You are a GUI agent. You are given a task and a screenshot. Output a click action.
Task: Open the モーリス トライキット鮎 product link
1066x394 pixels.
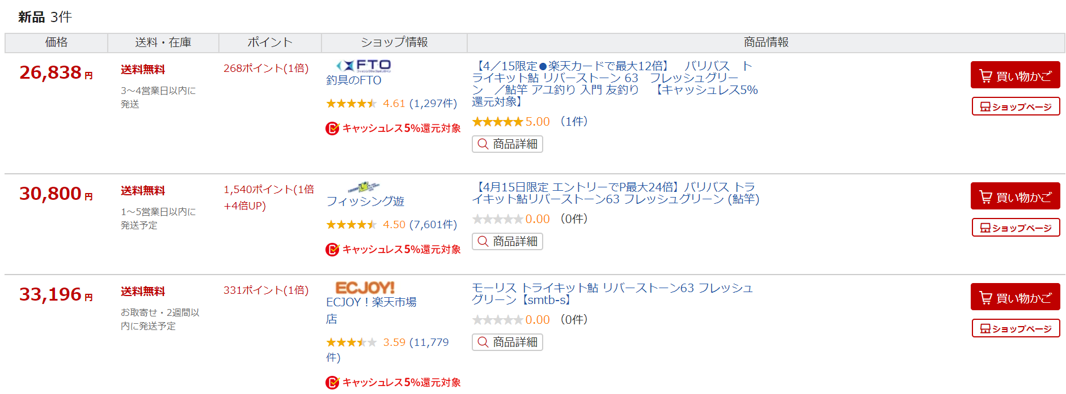click(x=612, y=294)
